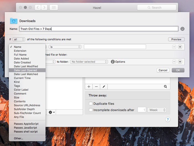Click the Preview button
This screenshot has width=194, height=146.
[176, 39]
